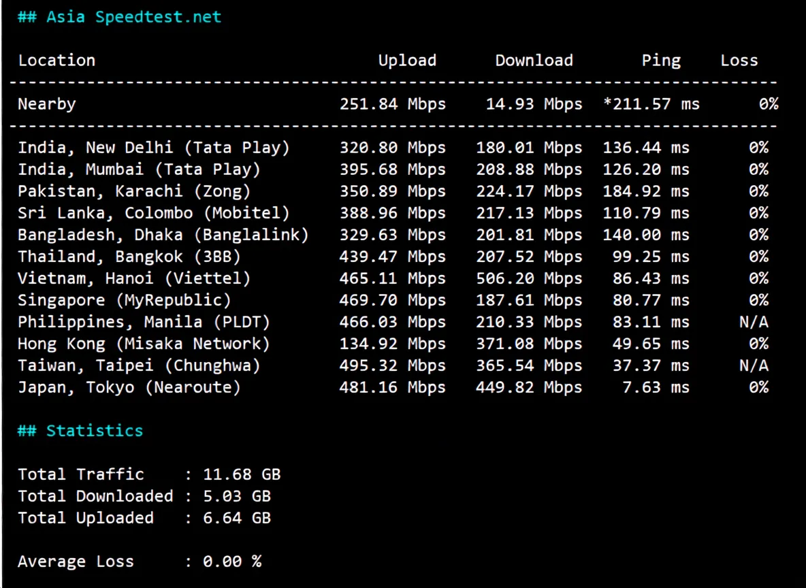Select Mumbai upload 395.68 Mbps
This screenshot has height=588, width=806.
pos(393,169)
